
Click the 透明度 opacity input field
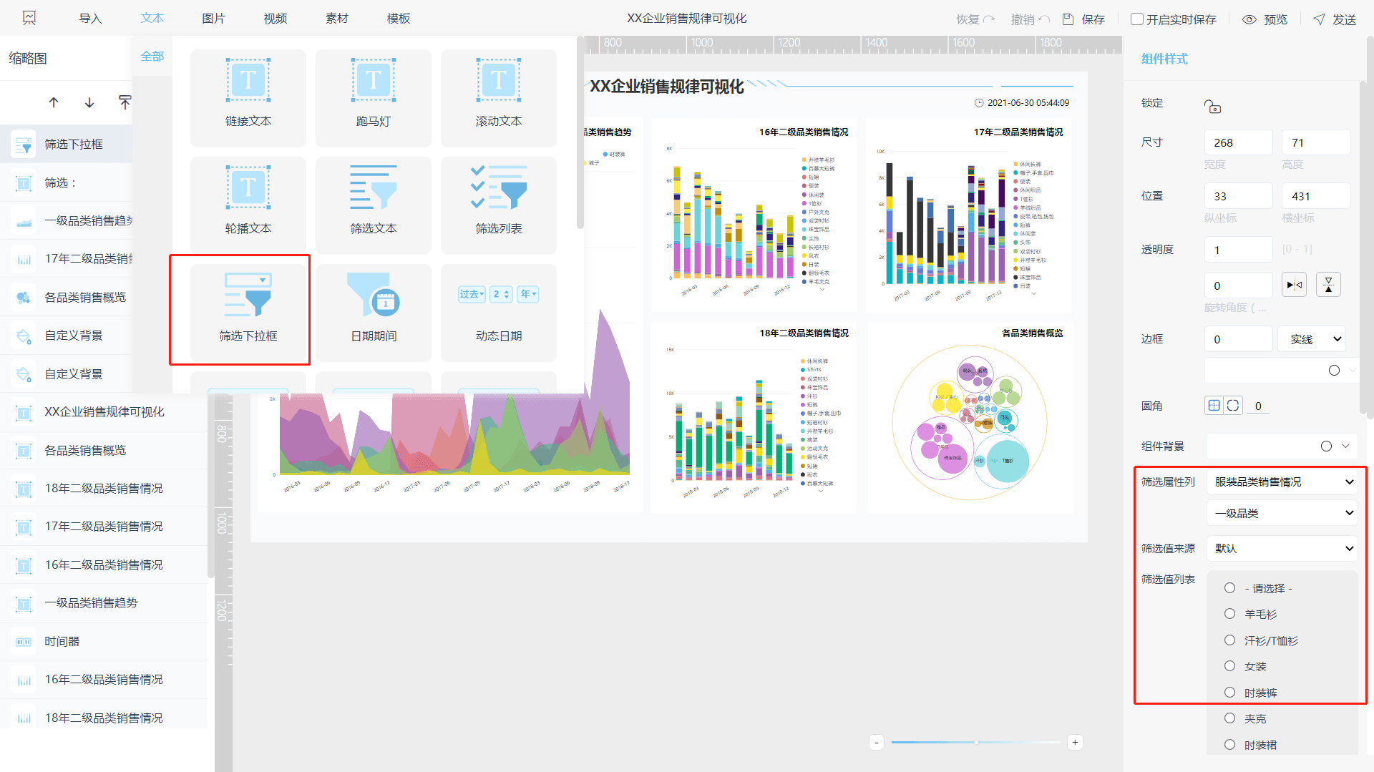point(1239,250)
